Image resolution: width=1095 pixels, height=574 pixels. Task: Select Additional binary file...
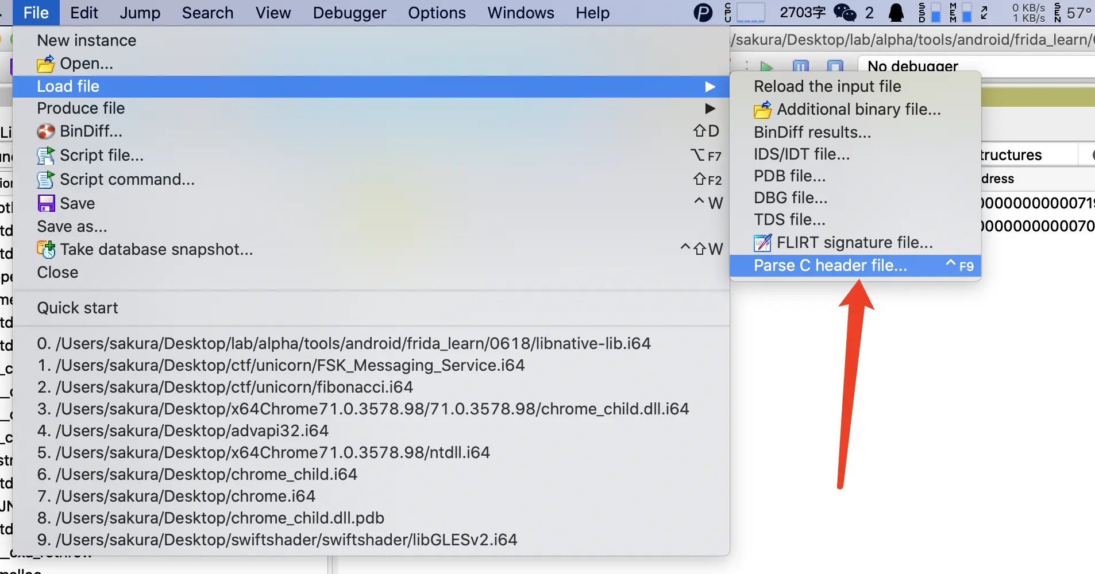(x=855, y=110)
